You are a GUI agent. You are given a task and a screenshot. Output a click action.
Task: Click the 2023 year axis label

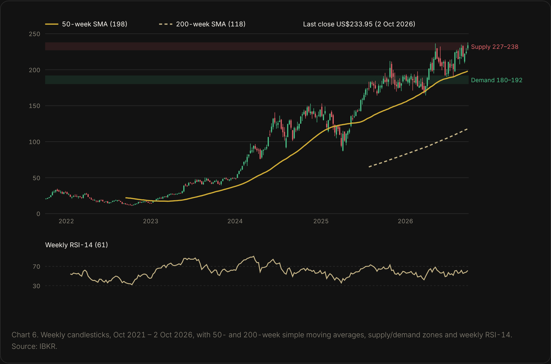pyautogui.click(x=150, y=221)
